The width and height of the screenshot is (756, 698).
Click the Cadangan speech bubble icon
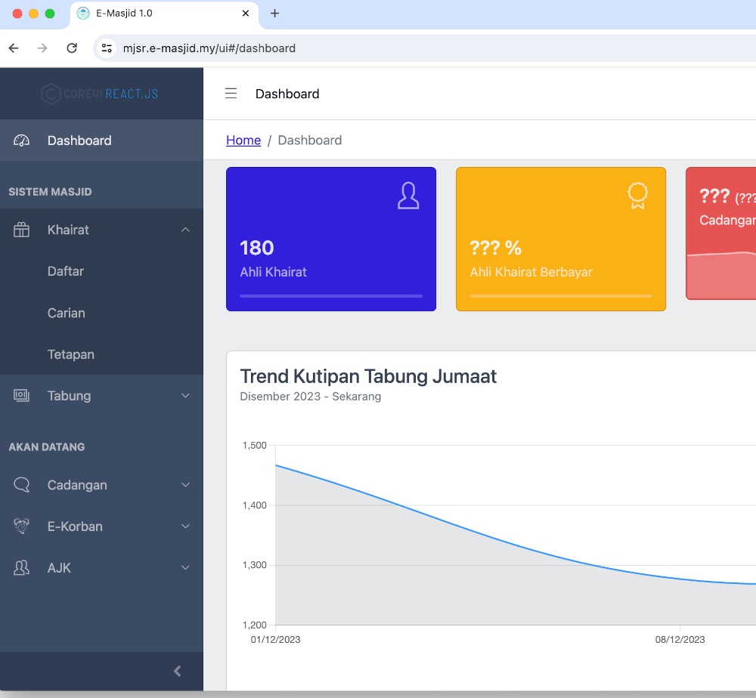[21, 485]
